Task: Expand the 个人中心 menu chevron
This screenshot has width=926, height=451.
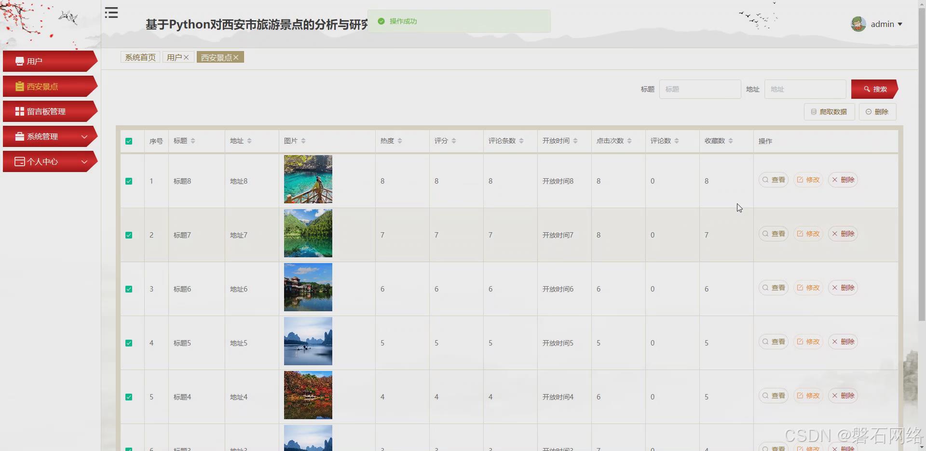Action: coord(84,162)
